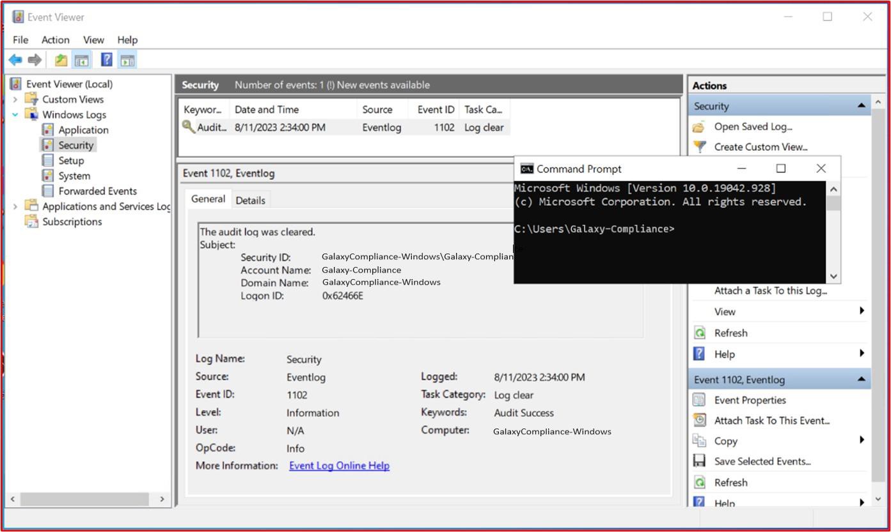This screenshot has width=891, height=532.
Task: Open Event Properties via its icon
Action: tap(698, 400)
